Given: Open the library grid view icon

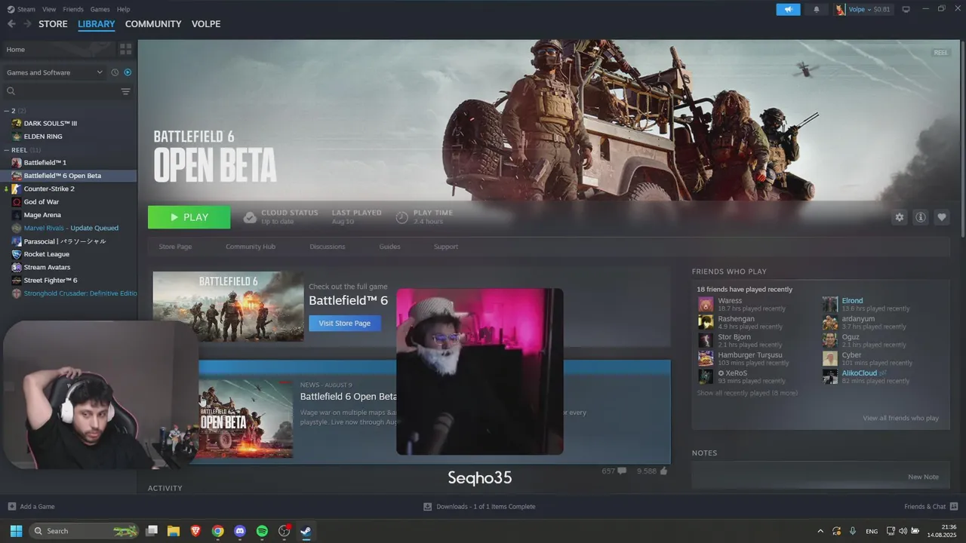Looking at the screenshot, I should 125,49.
